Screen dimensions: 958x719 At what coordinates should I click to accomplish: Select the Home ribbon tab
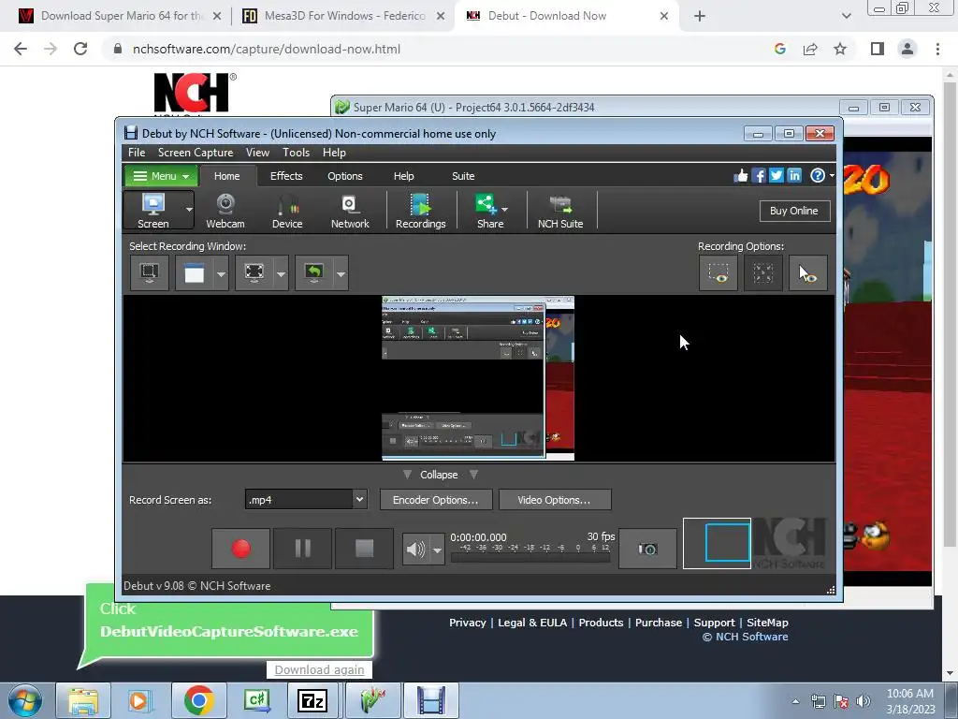pos(226,176)
